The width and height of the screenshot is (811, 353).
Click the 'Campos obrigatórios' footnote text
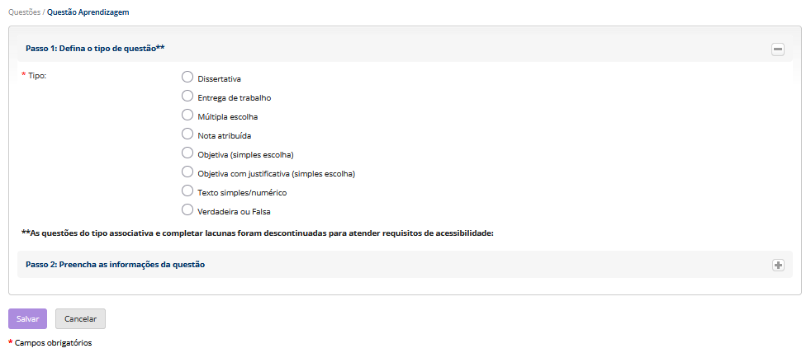click(x=53, y=342)
